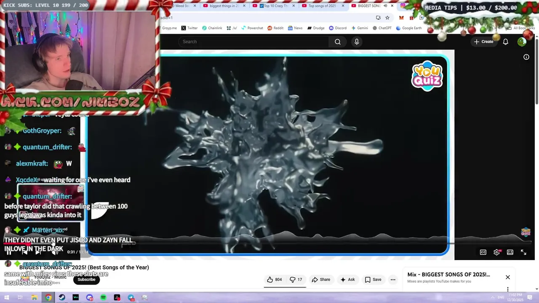This screenshot has width=539, height=303.
Task: Click the Mix - BIGGEST SONGS OF 2025 title
Action: pyautogui.click(x=448, y=274)
